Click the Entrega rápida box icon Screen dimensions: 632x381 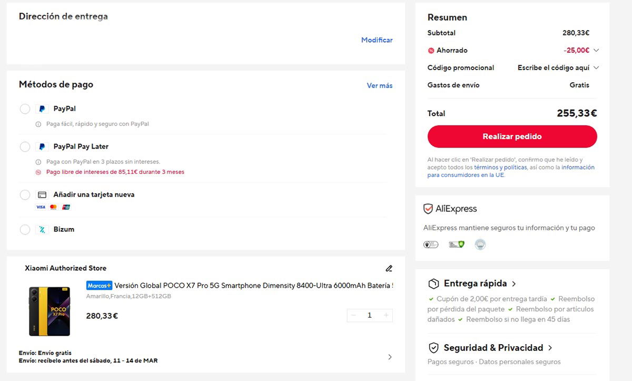[434, 284]
